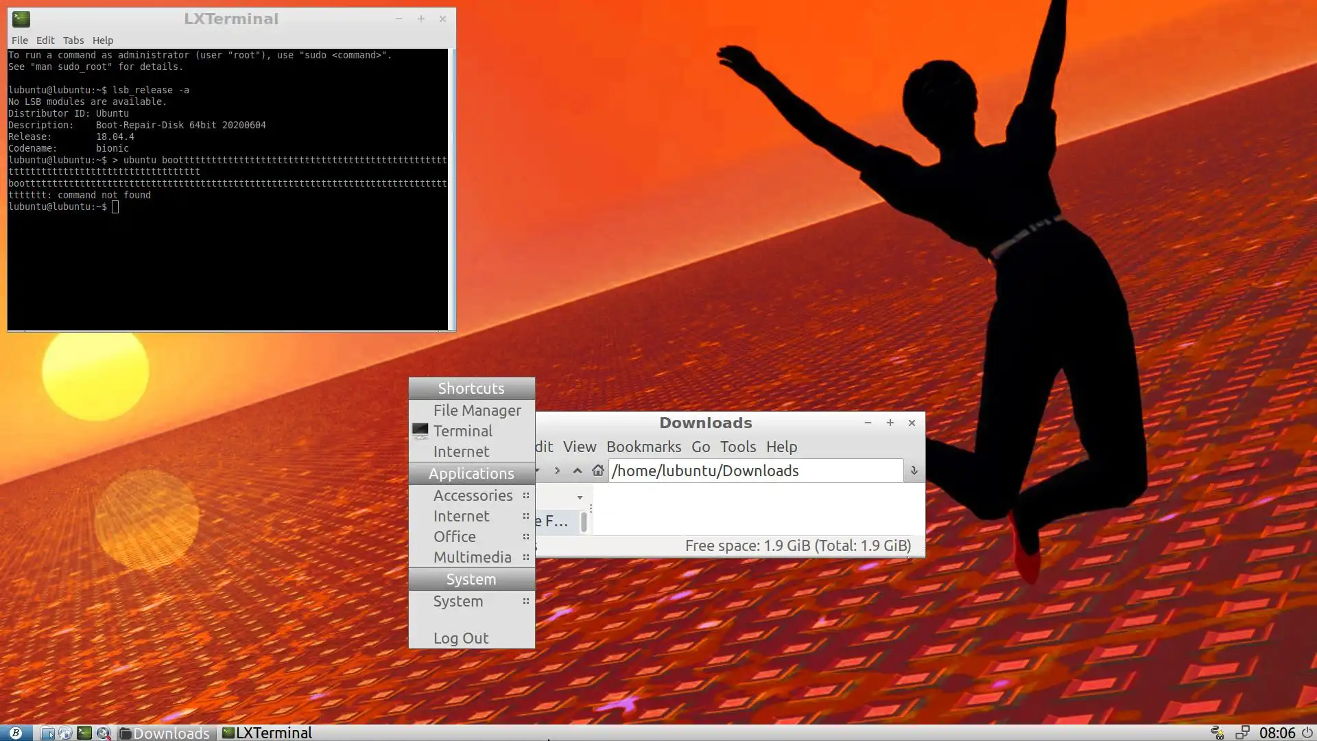1317x741 pixels.
Task: Launch web browser from panel globe icon
Action: pyautogui.click(x=65, y=733)
